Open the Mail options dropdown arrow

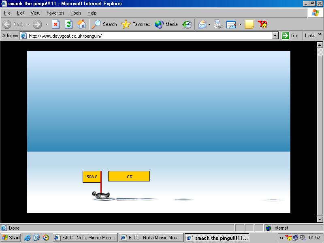point(209,24)
